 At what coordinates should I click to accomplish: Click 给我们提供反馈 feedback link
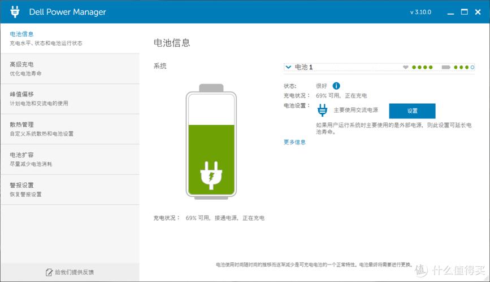click(75, 272)
